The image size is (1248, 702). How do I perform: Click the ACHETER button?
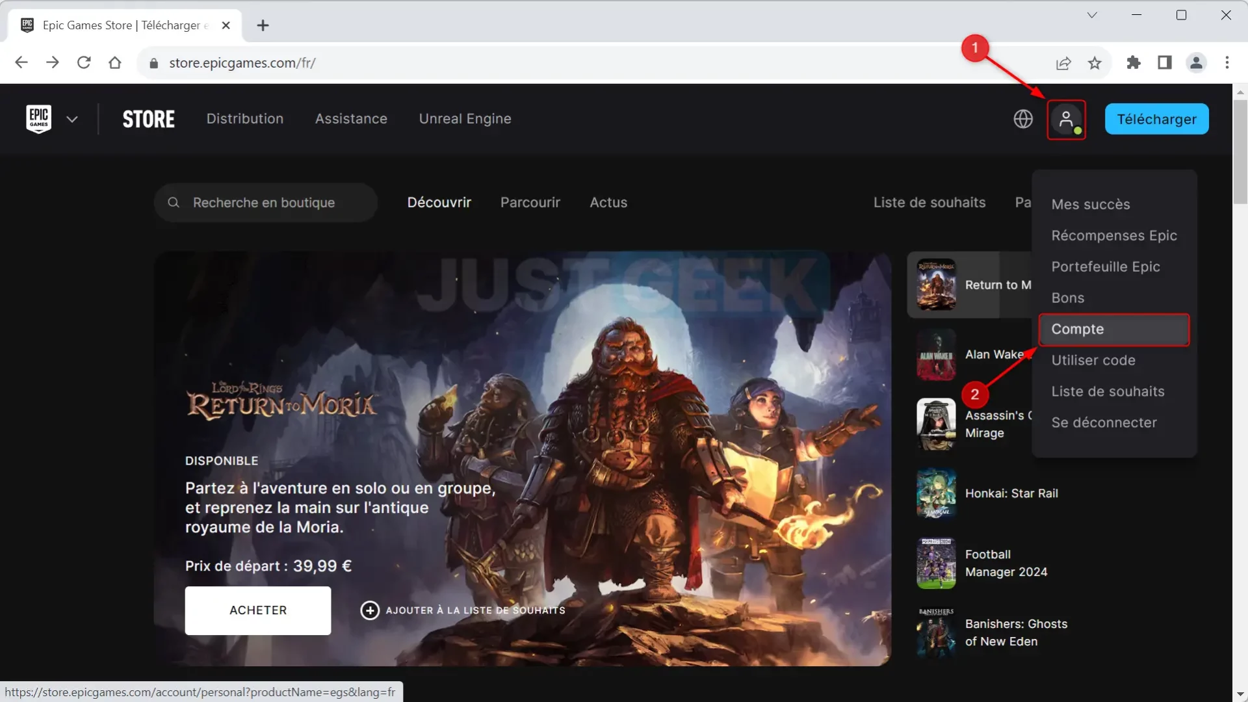click(x=258, y=610)
